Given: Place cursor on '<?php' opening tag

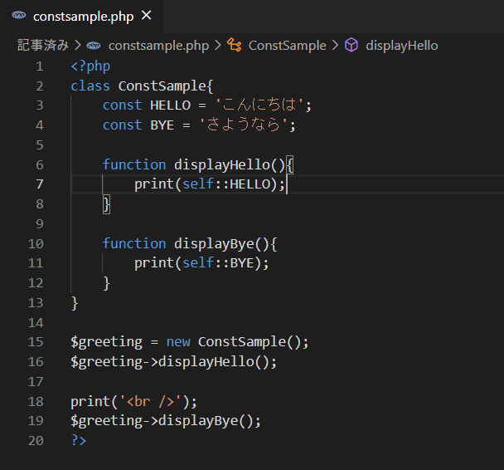Looking at the screenshot, I should [x=90, y=66].
